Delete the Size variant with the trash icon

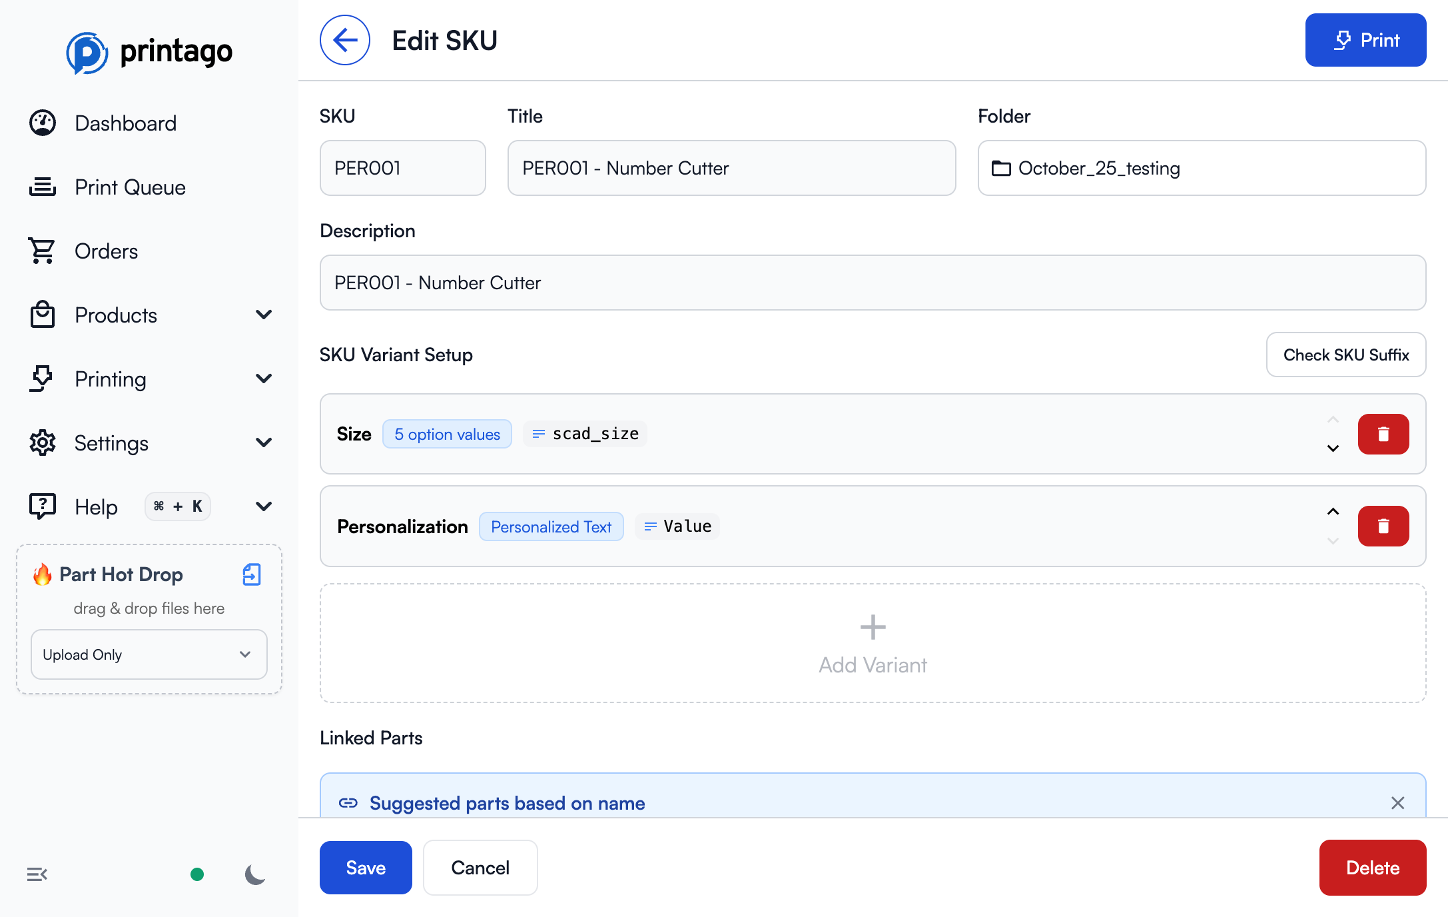pos(1383,434)
